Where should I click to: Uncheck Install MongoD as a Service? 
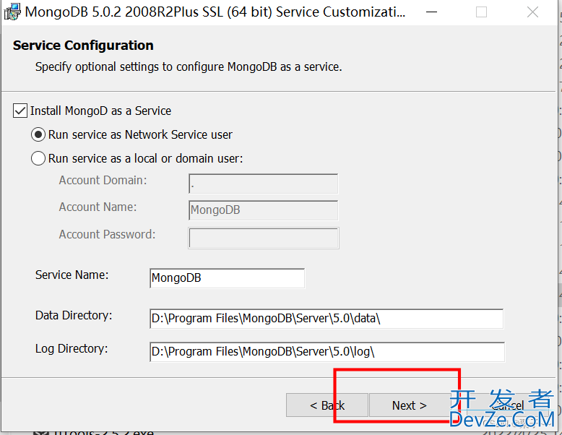[20, 111]
